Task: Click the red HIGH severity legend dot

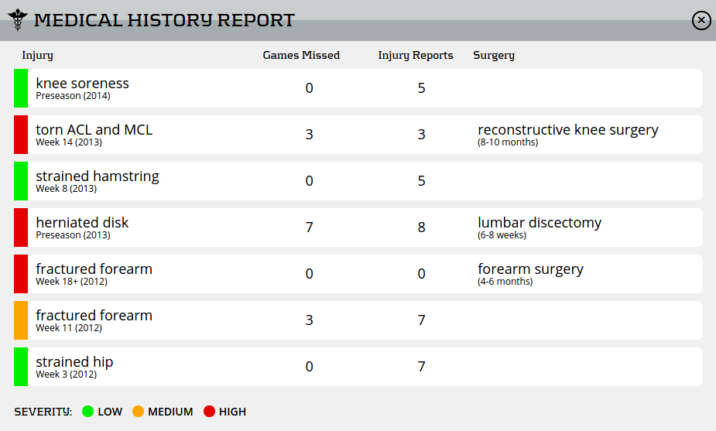Action: click(x=209, y=412)
